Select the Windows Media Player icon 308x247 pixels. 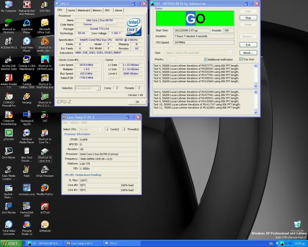click(27, 136)
